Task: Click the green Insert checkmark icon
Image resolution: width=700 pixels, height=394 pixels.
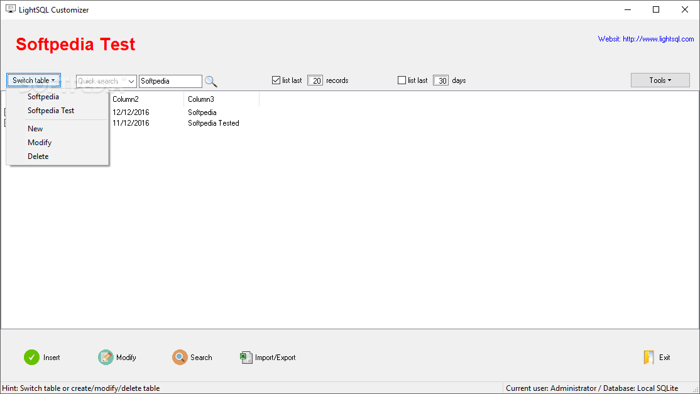Action: [x=31, y=358]
